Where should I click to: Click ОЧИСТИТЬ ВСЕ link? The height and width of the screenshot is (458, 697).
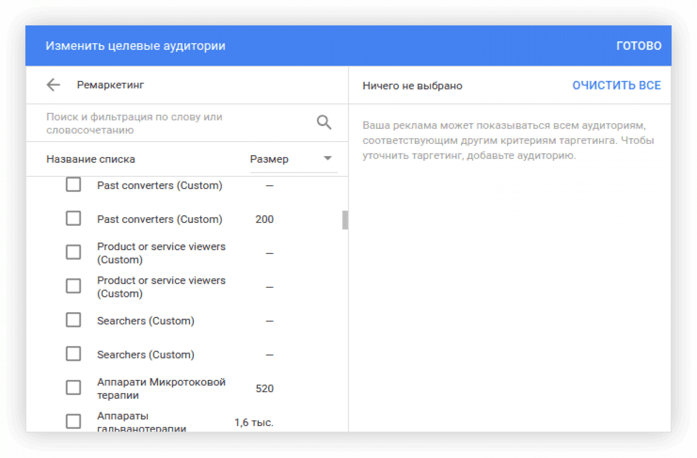pyautogui.click(x=617, y=85)
